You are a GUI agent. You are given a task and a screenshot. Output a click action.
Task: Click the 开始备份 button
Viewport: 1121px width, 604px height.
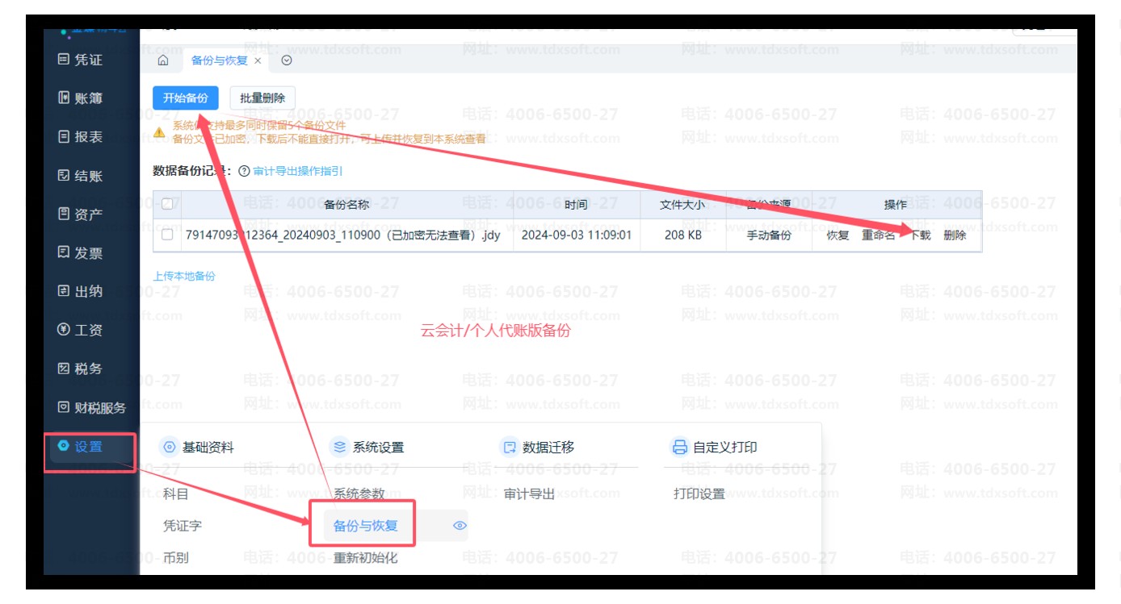pos(185,98)
